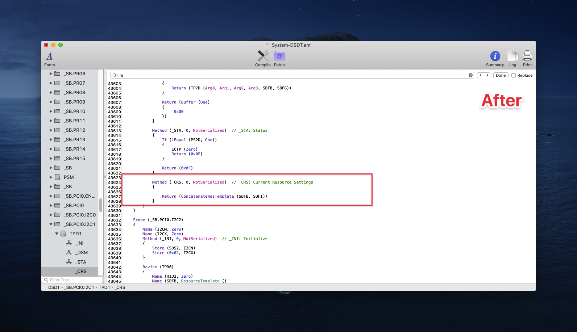Enable the Replace checkbox
The width and height of the screenshot is (577, 332).
point(514,75)
